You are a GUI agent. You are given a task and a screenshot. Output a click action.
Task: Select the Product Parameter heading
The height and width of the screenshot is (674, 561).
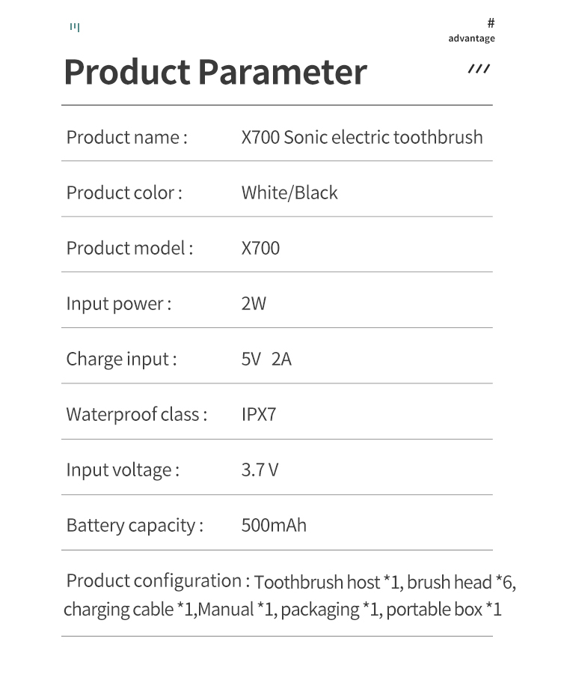pyautogui.click(x=215, y=72)
